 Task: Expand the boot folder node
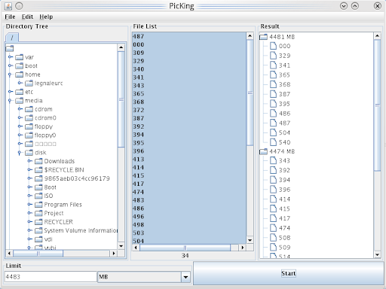point(11,65)
